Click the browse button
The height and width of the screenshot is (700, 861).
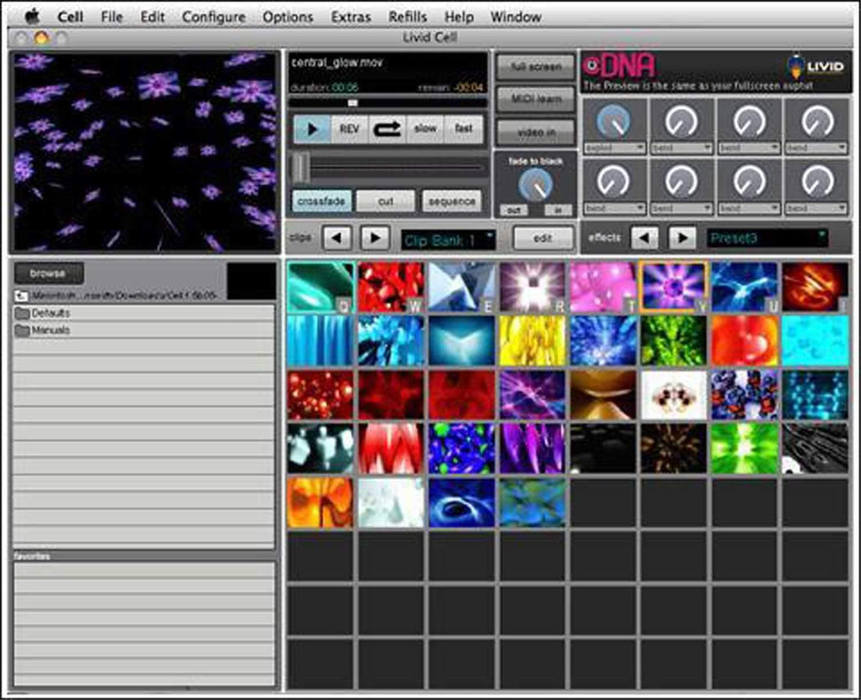point(48,274)
